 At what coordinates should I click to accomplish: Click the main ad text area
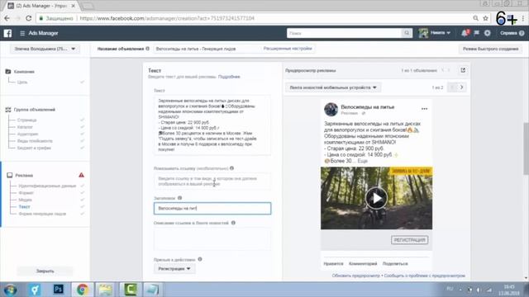[x=212, y=125]
